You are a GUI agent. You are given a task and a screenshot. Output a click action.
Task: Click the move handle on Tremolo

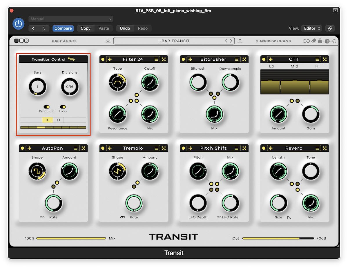(110, 148)
